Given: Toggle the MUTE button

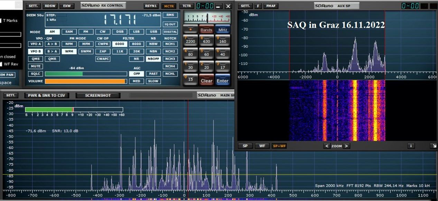Looking at the screenshot, I should [x=35, y=66].
